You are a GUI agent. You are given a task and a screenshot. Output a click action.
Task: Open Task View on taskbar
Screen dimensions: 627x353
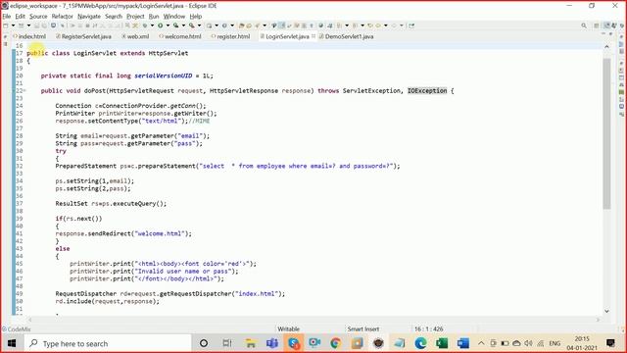click(x=227, y=343)
